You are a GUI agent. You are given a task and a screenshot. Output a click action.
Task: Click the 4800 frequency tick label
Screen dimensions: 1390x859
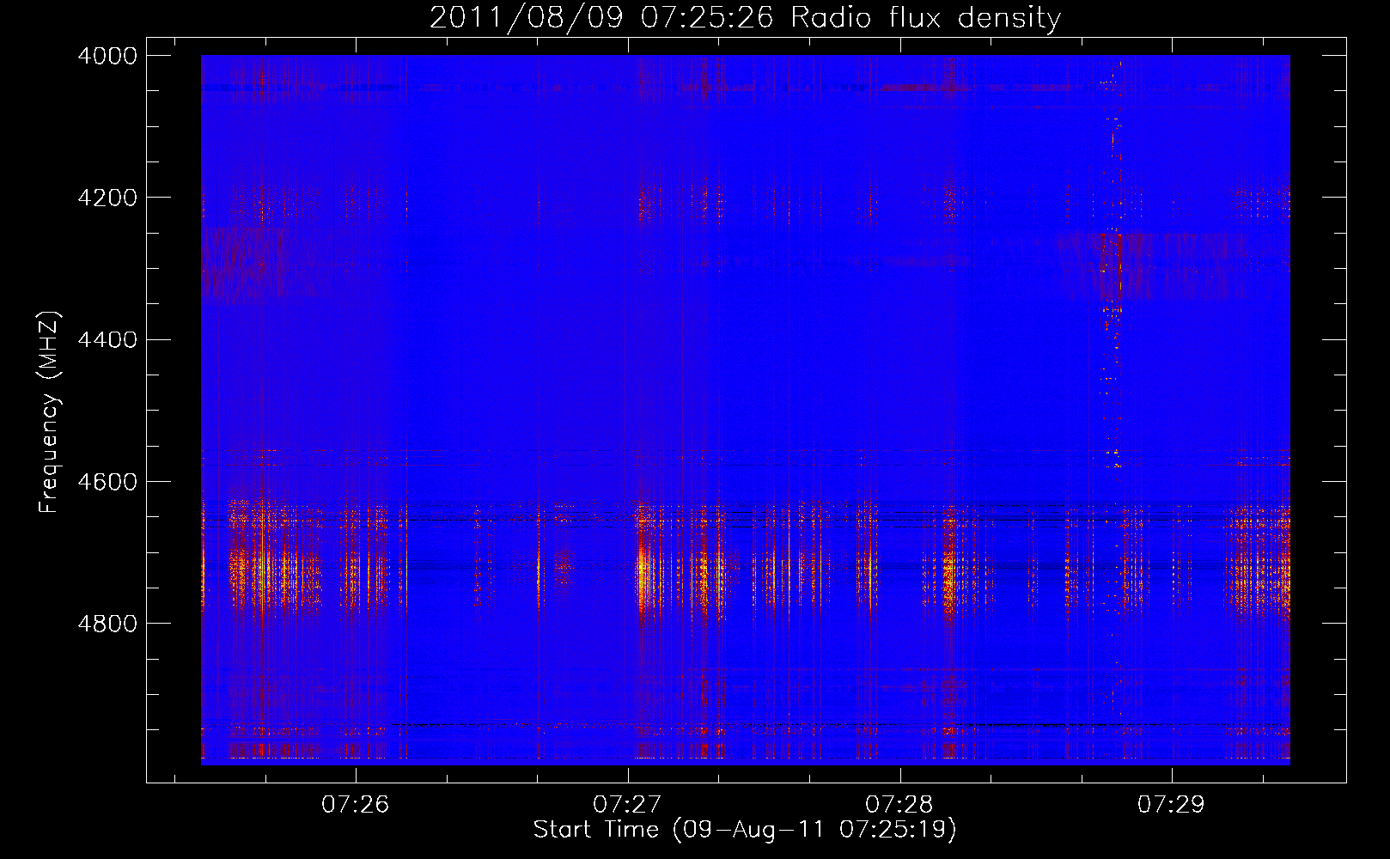[x=107, y=624]
